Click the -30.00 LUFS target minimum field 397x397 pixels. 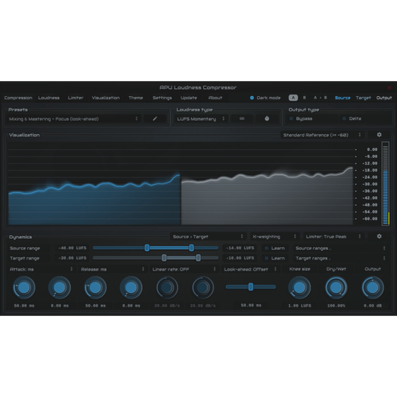(x=72, y=258)
